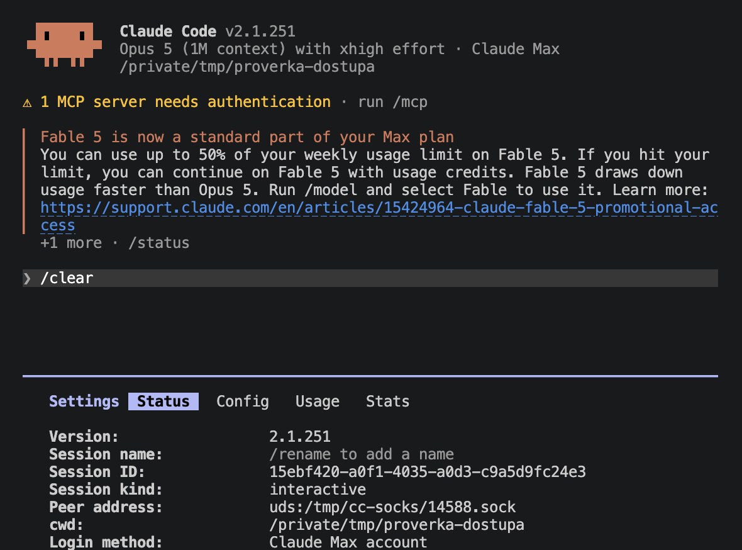Viewport: 742px width, 550px height.
Task: Click '1 MCP server needs authentication' warning
Action: tap(185, 102)
